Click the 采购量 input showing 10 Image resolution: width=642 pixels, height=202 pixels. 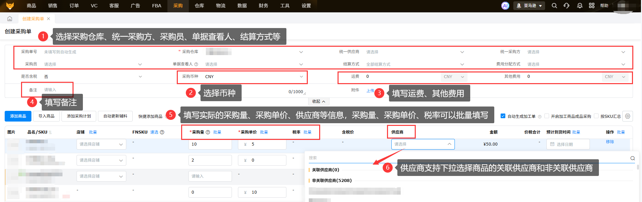210,144
